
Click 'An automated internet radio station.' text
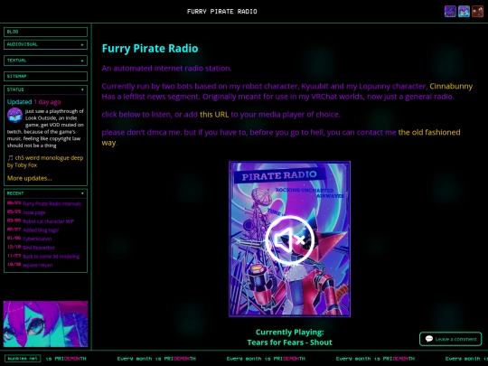(x=166, y=69)
